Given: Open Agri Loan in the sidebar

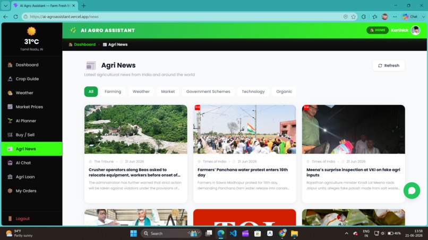Looking at the screenshot, I should coord(32,177).
